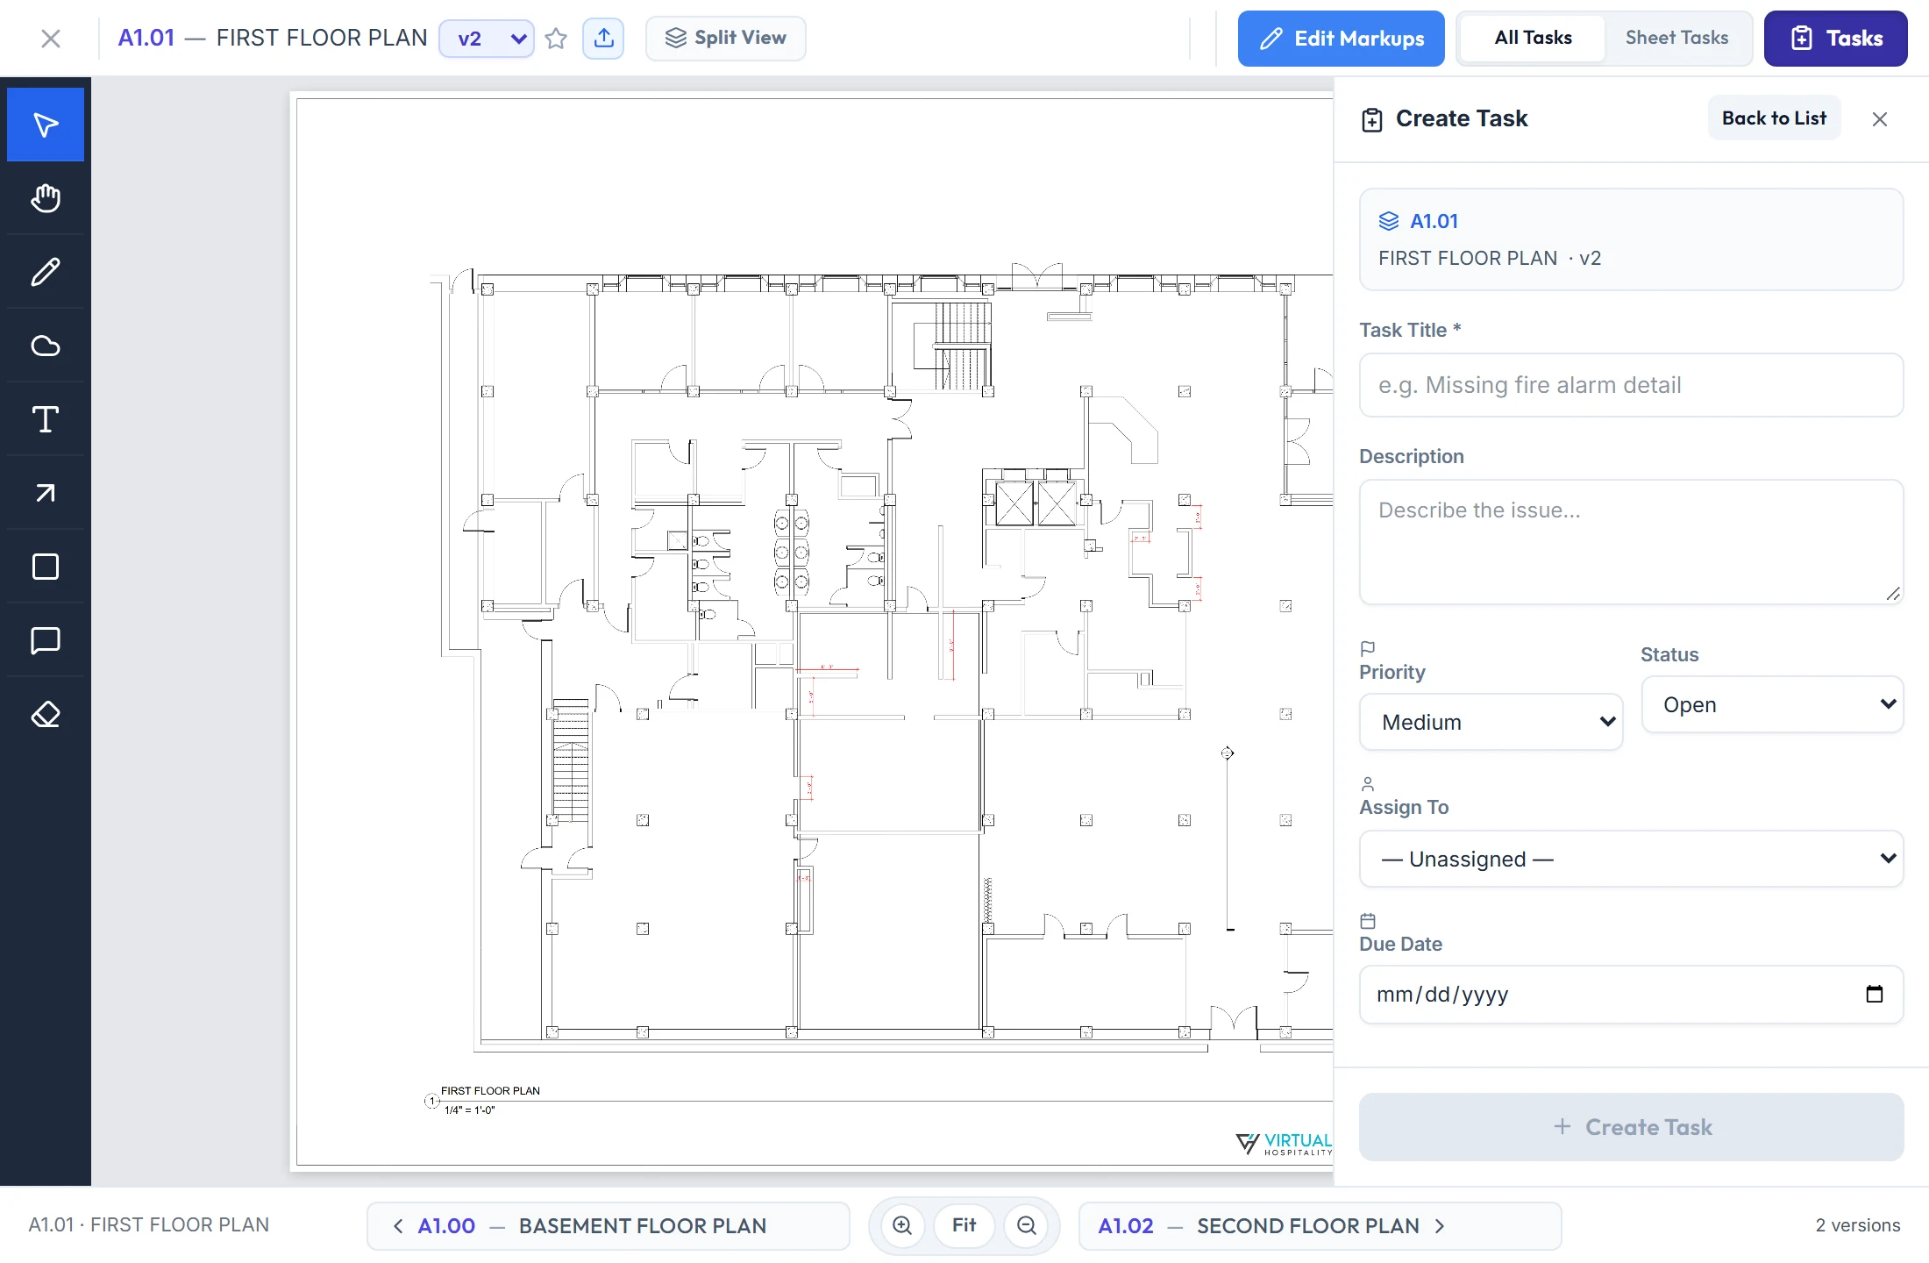Image resolution: width=1929 pixels, height=1263 pixels.
Task: Expand the Assign To dropdown
Action: pos(1631,859)
